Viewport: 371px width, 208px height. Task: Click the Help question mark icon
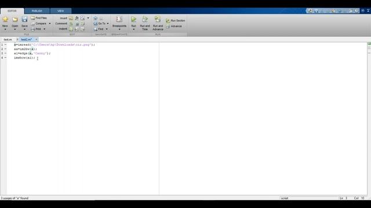(x=357, y=11)
